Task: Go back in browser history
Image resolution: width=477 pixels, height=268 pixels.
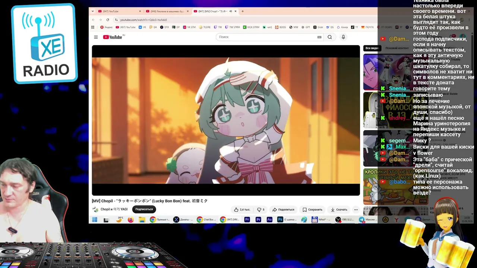Action: (93, 20)
